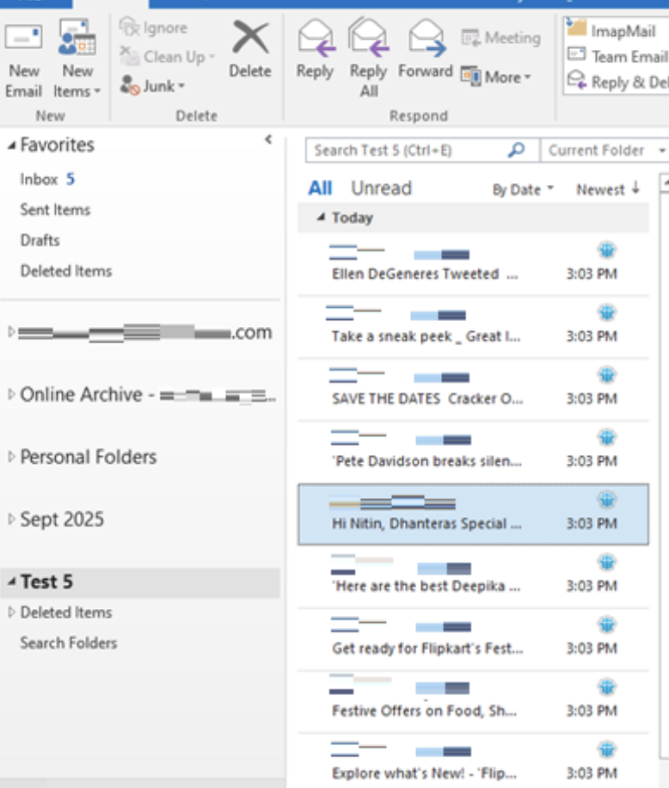This screenshot has width=669, height=788.
Task: Toggle Newest sort order
Action: (x=607, y=189)
